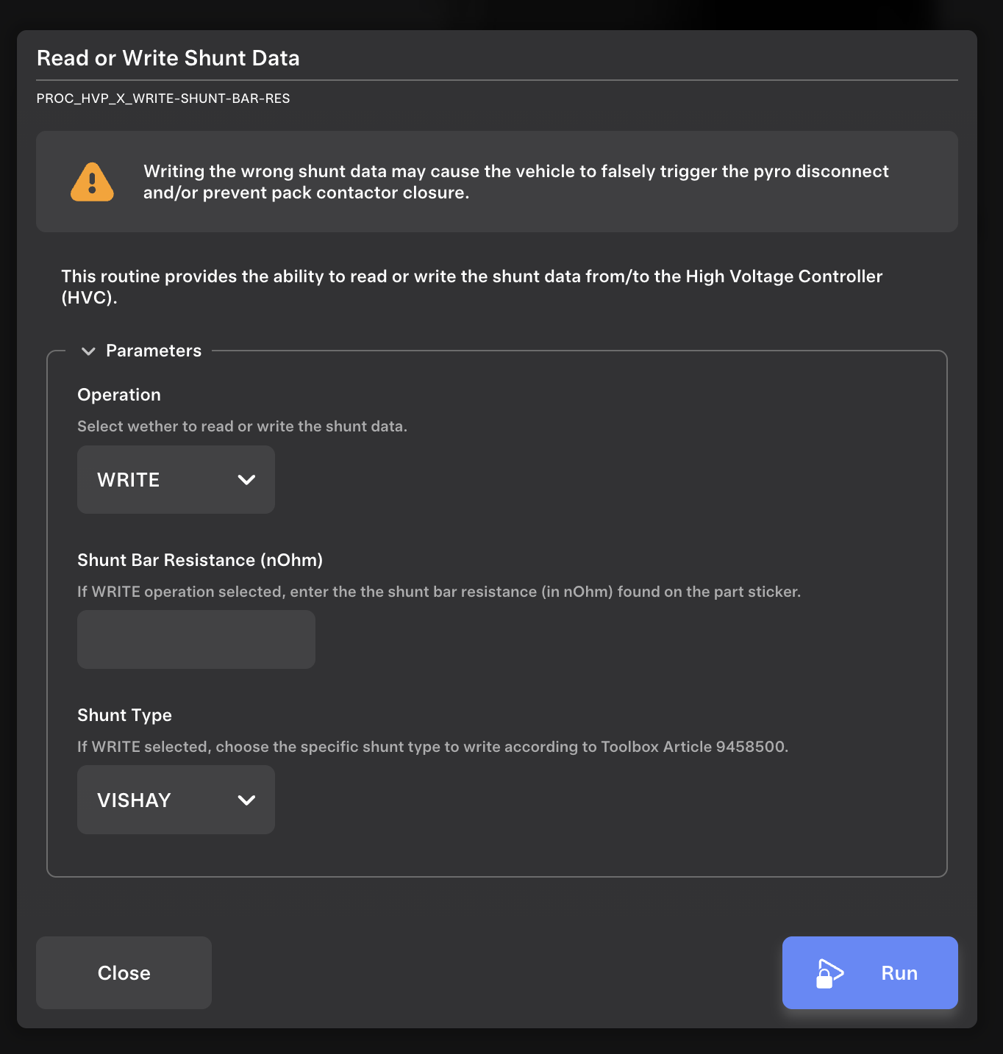
Task: Open the Operation dropdown showing WRITE
Action: tap(176, 480)
